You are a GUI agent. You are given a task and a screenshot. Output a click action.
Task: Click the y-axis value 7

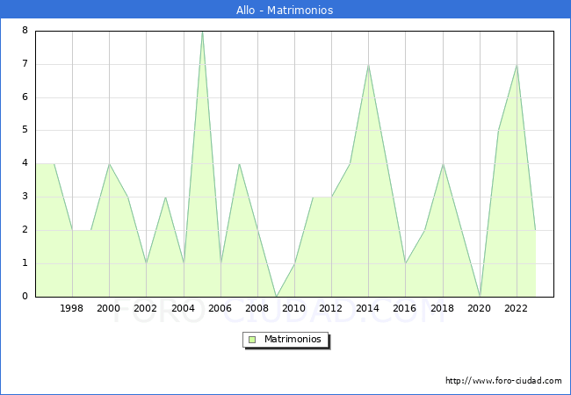25,64
